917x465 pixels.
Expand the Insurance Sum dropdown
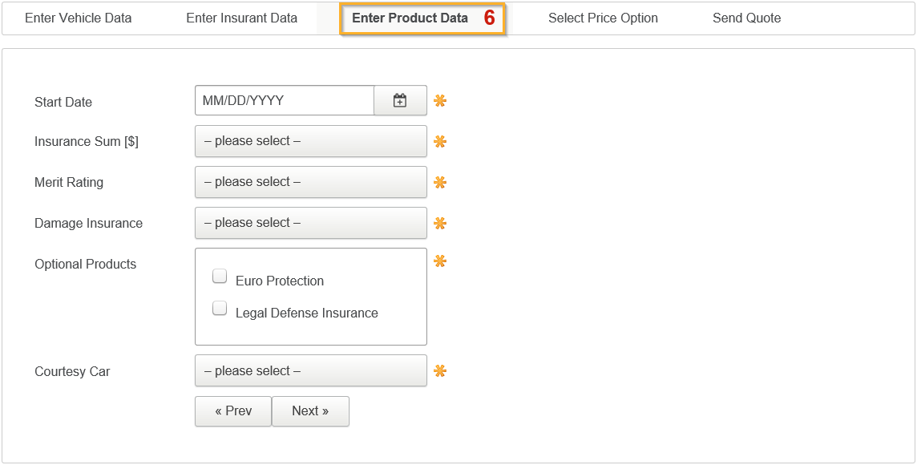point(310,141)
